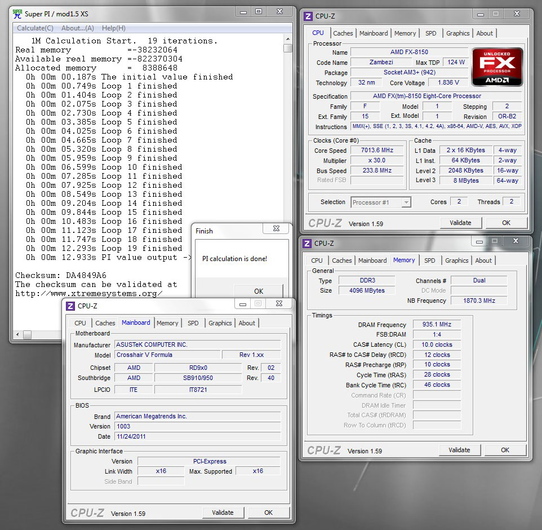The image size is (542, 530).
Task: Click the xtremesystems.org URL text
Action: point(89,294)
